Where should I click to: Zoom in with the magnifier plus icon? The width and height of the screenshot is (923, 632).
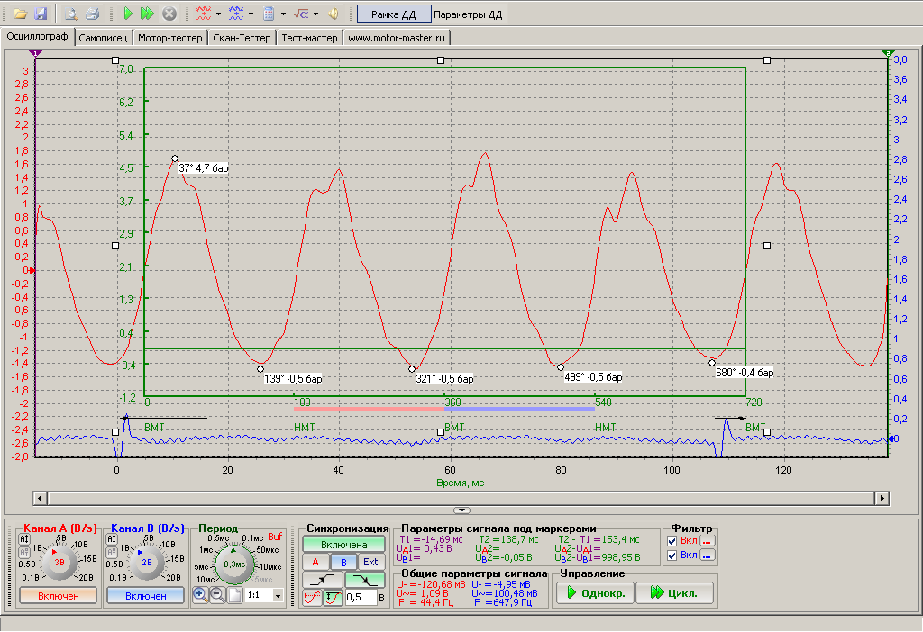pyautogui.click(x=200, y=595)
